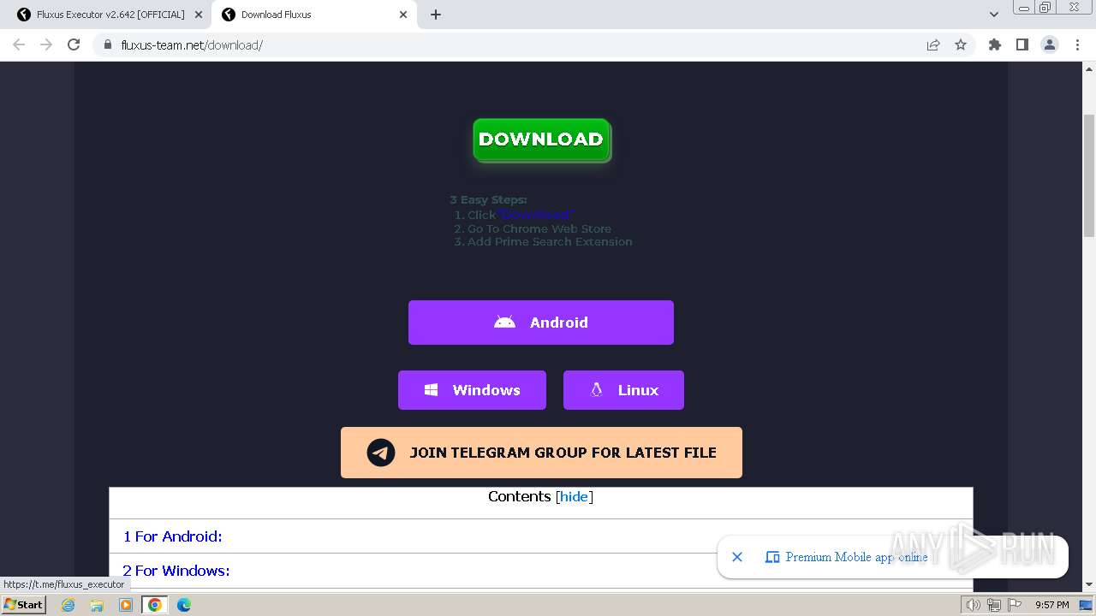Click the Telegram paper-plane icon

(x=381, y=453)
